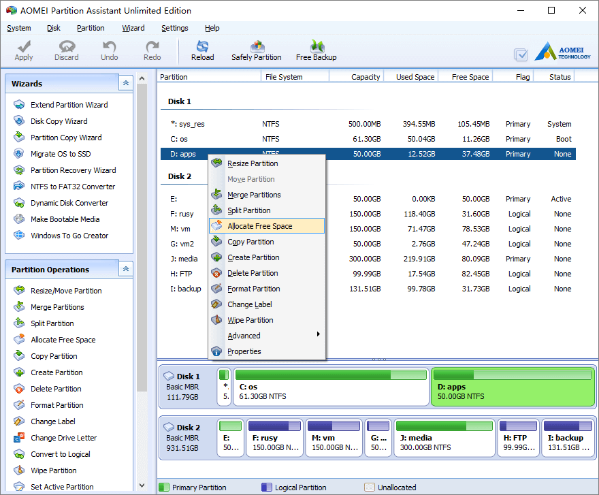Screen dimensions: 599x495
Task: Reload disk information using the Reload icon
Action: tap(202, 49)
